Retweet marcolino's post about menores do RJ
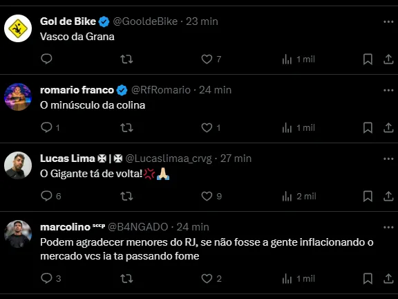The image size is (398, 299). 126,279
